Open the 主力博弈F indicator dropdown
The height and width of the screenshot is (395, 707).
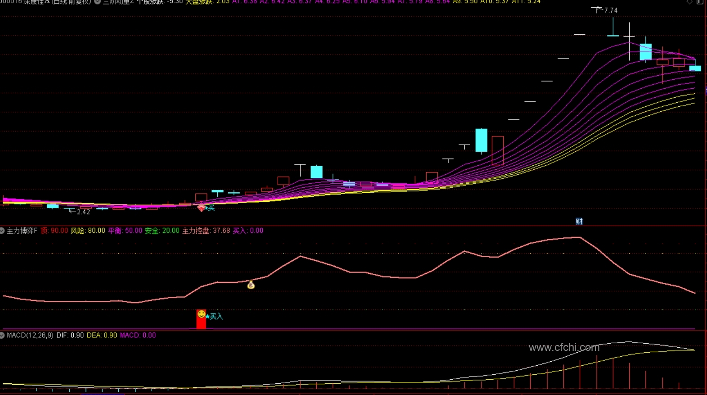click(2, 231)
